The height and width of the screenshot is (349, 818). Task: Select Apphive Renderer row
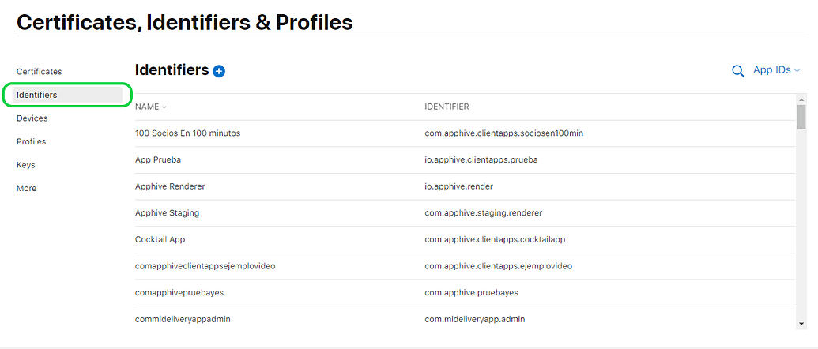pyautogui.click(x=463, y=186)
